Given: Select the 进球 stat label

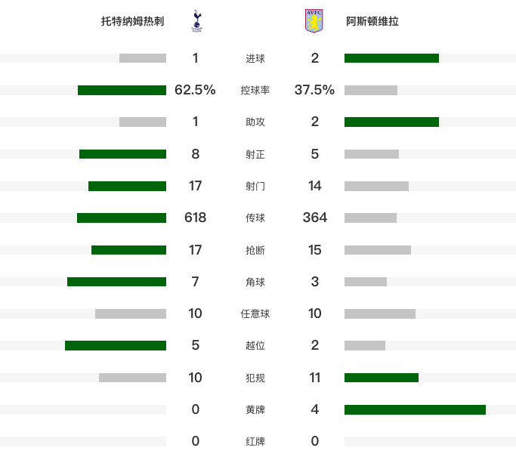Looking at the screenshot, I should [x=255, y=59].
